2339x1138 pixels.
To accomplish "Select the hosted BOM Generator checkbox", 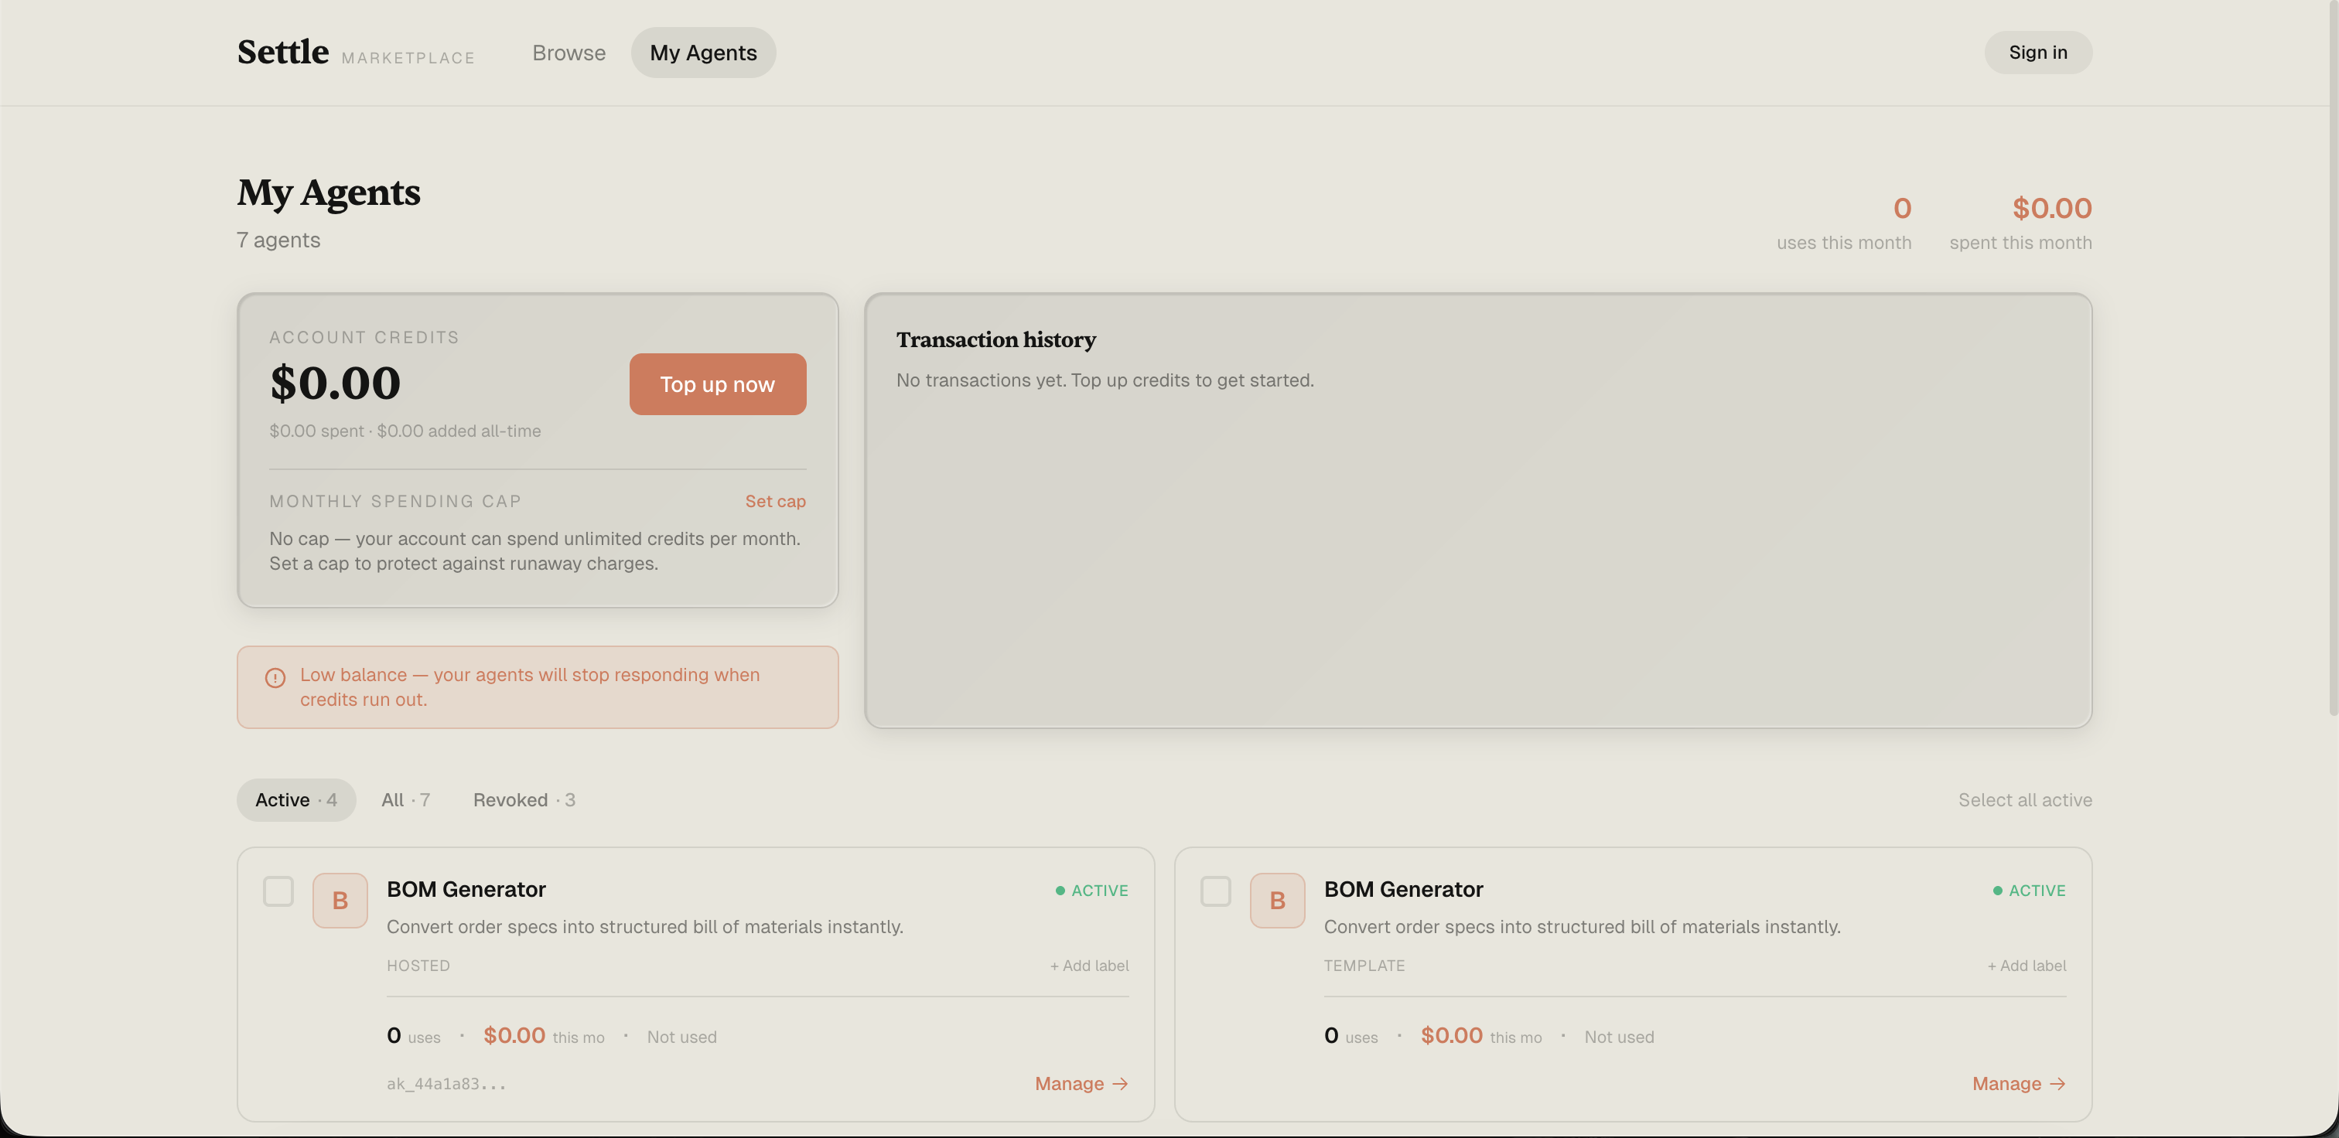I will coord(278,891).
